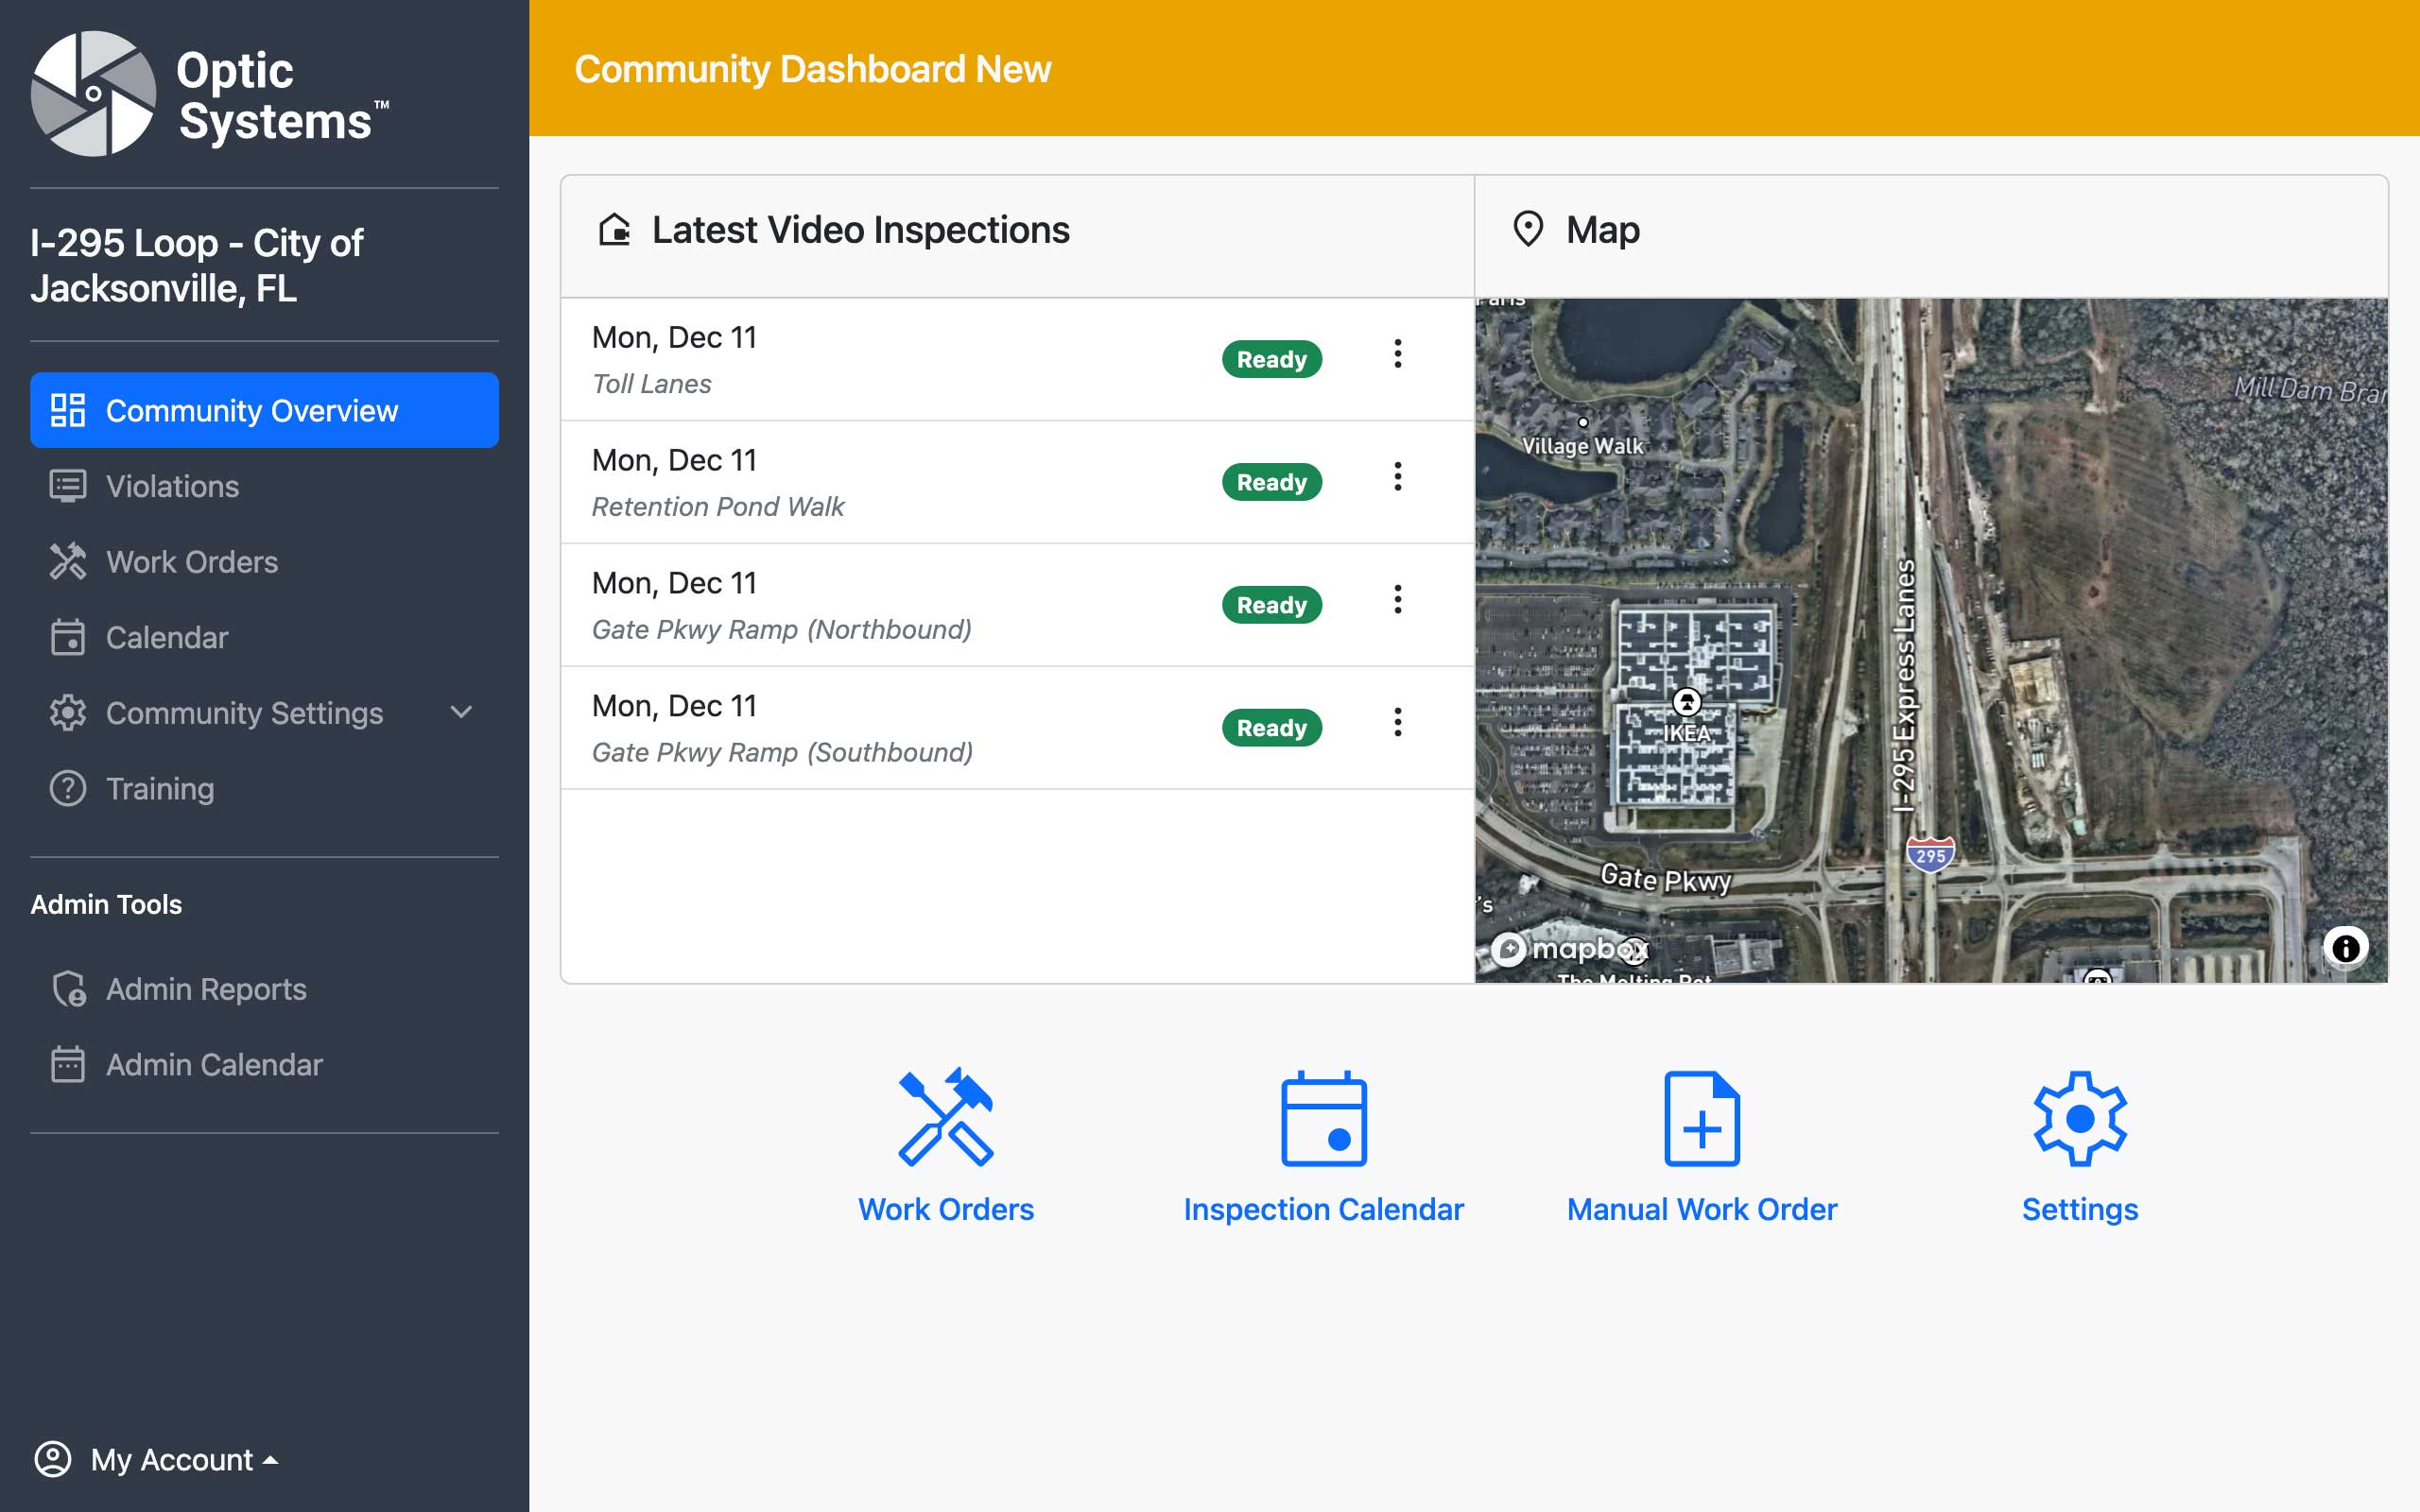Open the Training sidebar item

(159, 789)
